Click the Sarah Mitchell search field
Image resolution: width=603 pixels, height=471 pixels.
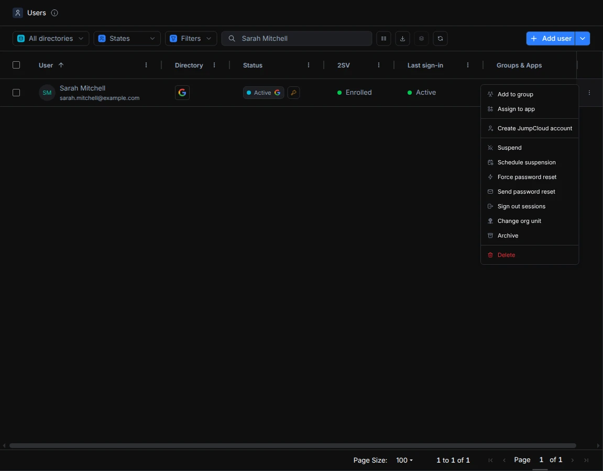tap(297, 38)
